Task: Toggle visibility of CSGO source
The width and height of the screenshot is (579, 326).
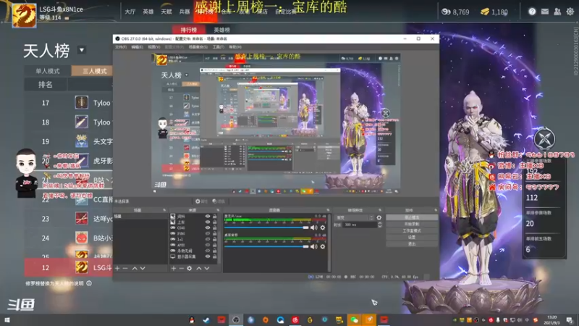Action: pos(208,227)
